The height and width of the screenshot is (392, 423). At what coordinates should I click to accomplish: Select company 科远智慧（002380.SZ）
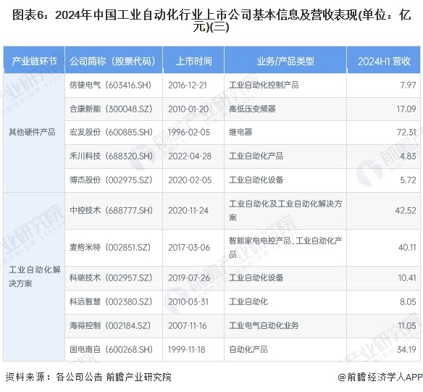tap(111, 301)
